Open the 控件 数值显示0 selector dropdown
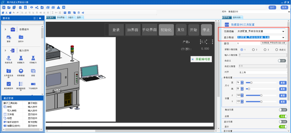291x133 pixels. pos(289,12)
